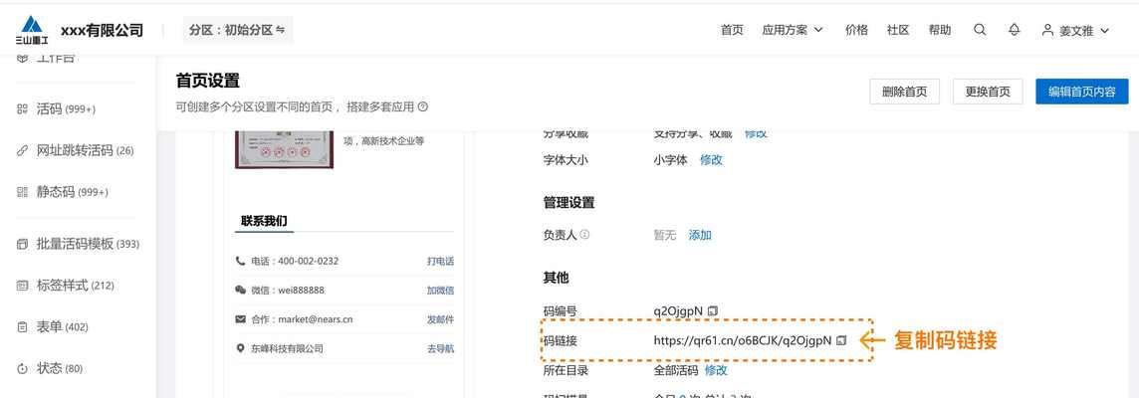Click the certificate thumbnail image

pyautogui.click(x=284, y=149)
